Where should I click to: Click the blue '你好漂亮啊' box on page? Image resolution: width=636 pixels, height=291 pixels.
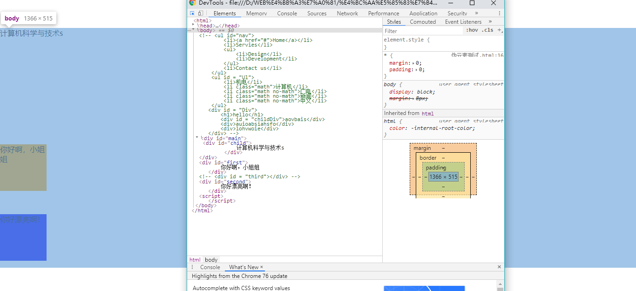click(x=23, y=237)
